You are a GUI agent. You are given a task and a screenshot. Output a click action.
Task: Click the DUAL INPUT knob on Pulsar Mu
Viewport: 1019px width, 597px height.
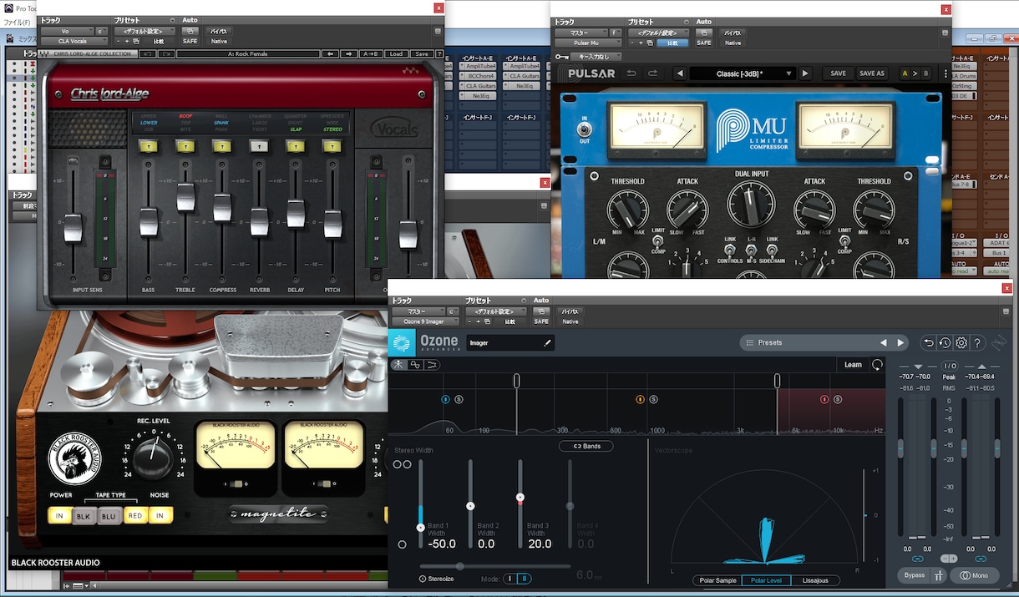(x=752, y=205)
